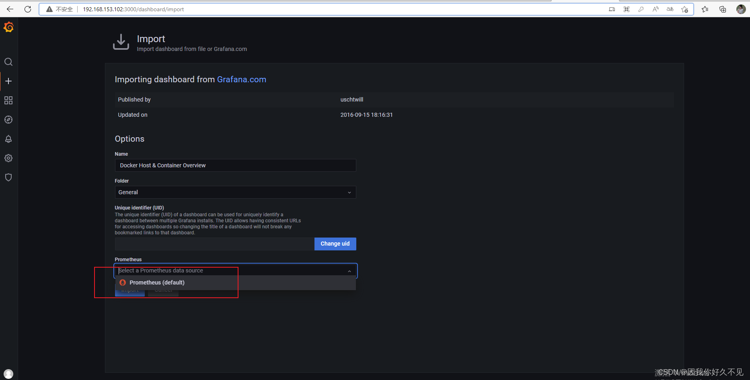Click the updated date 2016-09-15 18:16:31

coord(366,115)
